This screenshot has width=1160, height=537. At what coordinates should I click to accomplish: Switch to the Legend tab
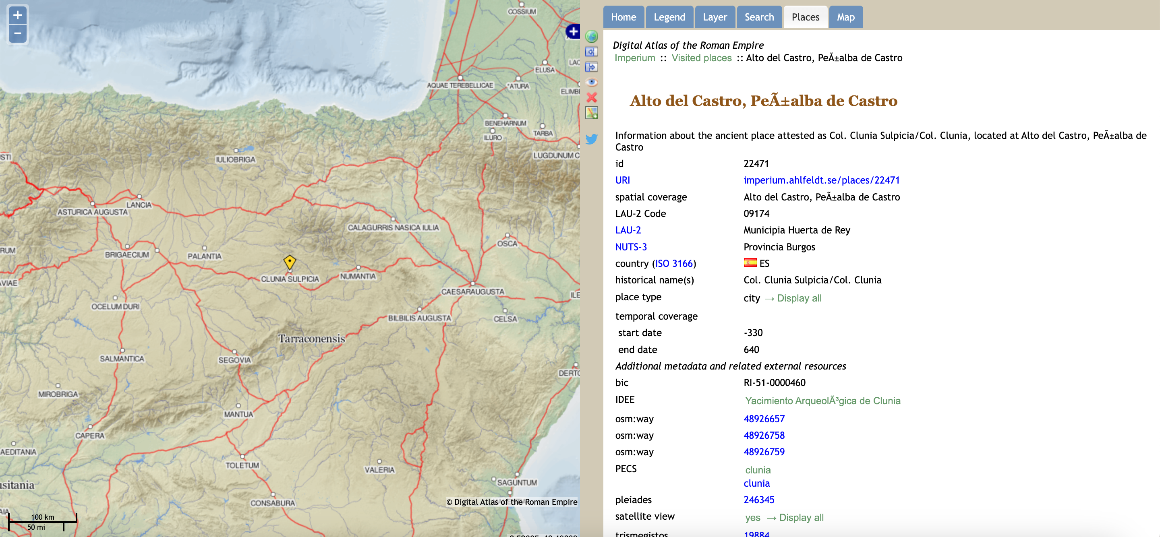tap(669, 17)
